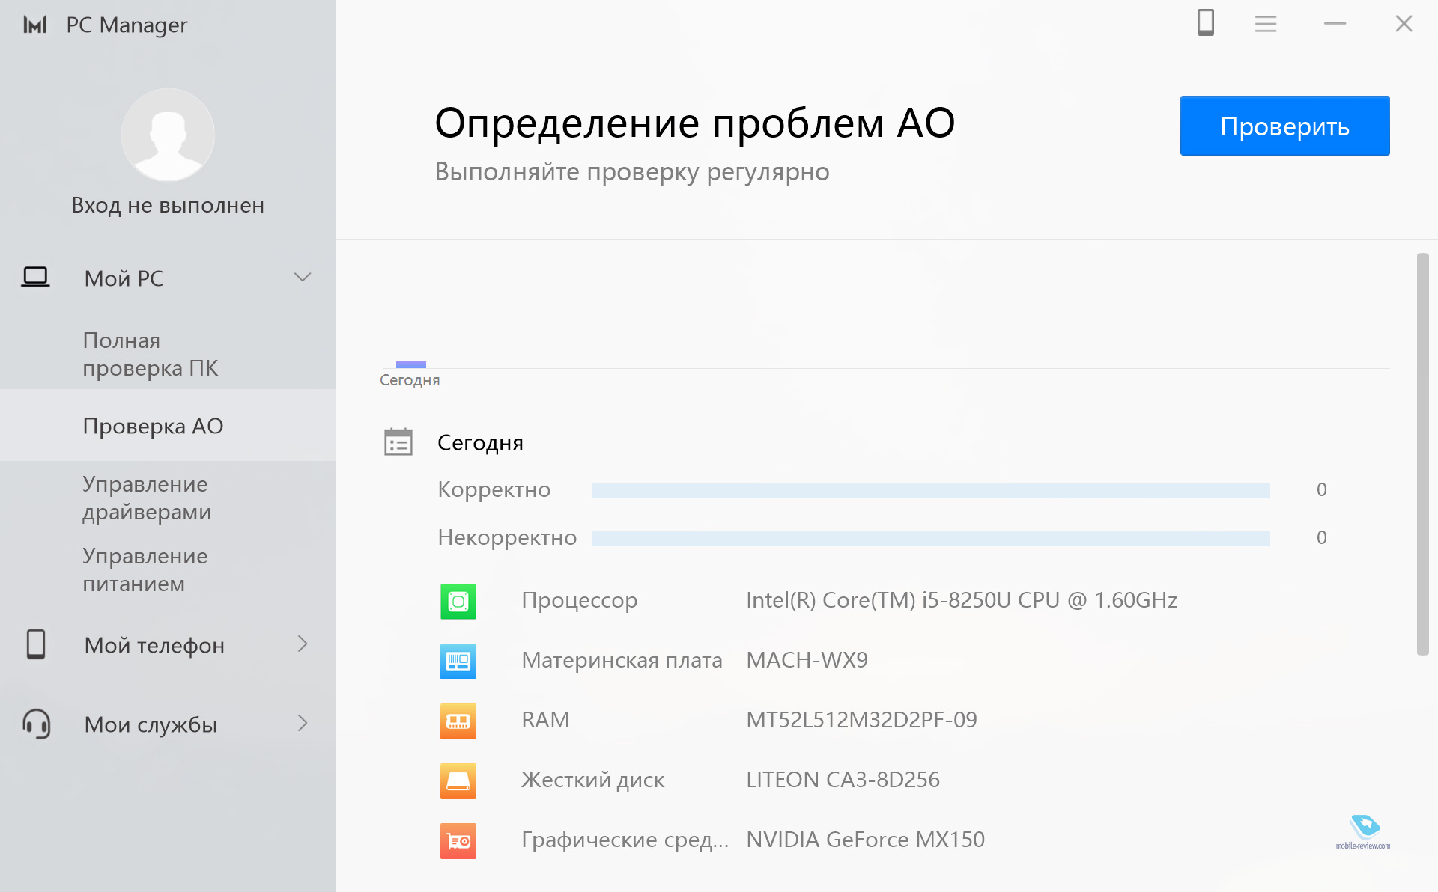1438x892 pixels.
Task: Expand the Мой телефон chevron
Action: click(303, 644)
